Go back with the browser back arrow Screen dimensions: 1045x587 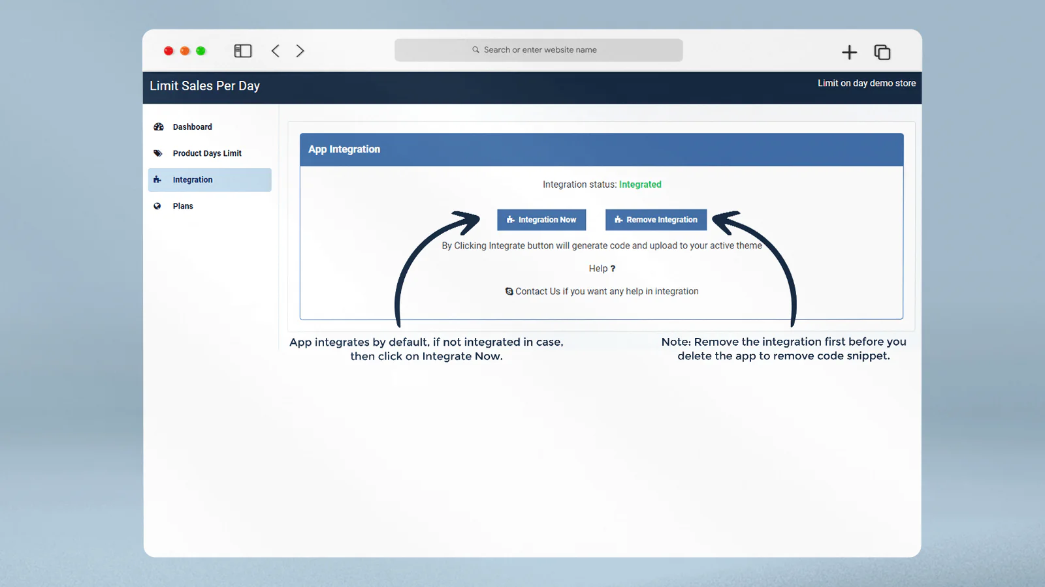[276, 51]
